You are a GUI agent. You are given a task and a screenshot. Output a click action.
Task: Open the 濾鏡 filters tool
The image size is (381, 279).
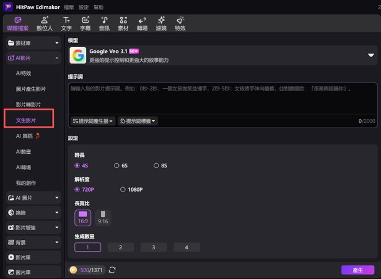[161, 24]
